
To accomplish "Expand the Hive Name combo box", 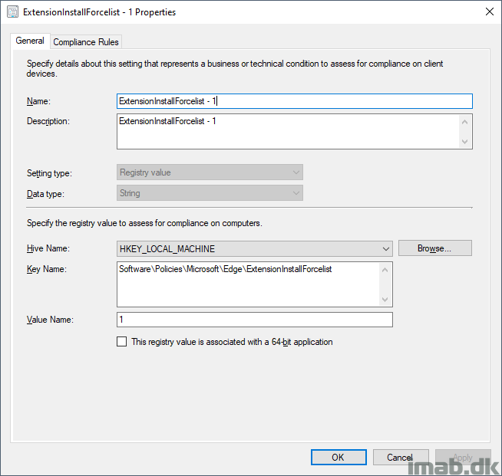I will click(x=255, y=248).
